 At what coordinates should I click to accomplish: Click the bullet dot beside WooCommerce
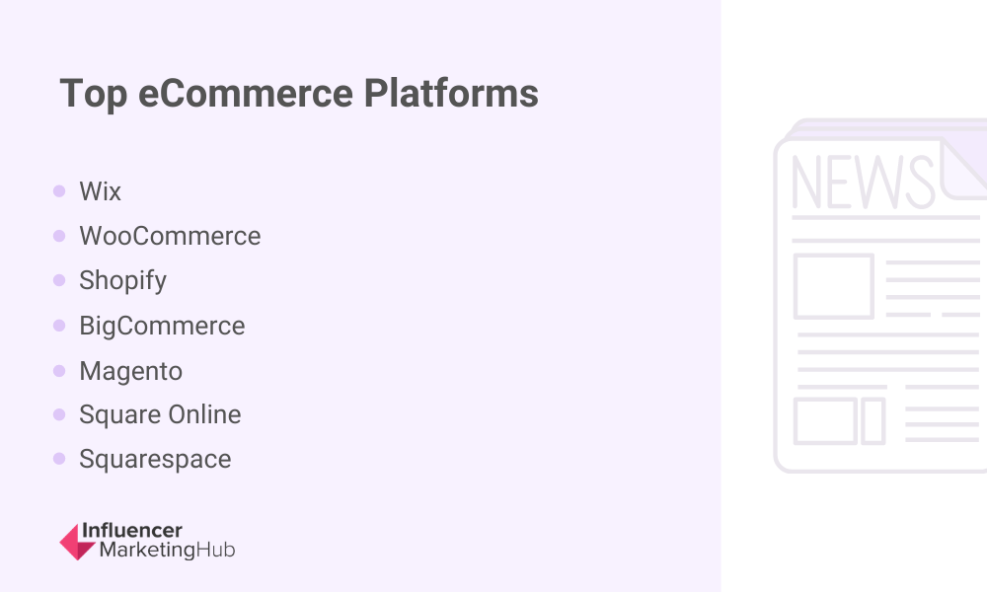click(59, 236)
